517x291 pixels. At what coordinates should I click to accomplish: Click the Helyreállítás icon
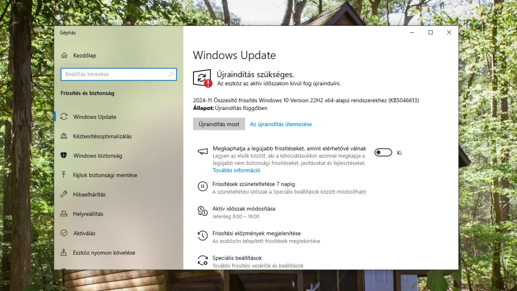[x=64, y=214]
